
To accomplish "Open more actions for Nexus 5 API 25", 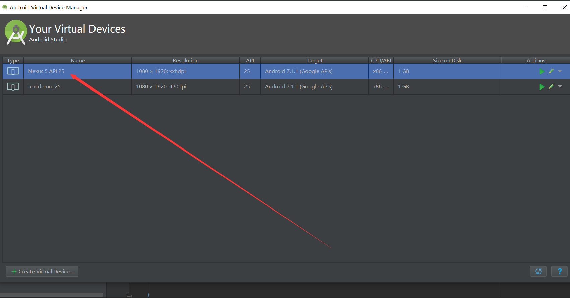I will click(x=560, y=71).
